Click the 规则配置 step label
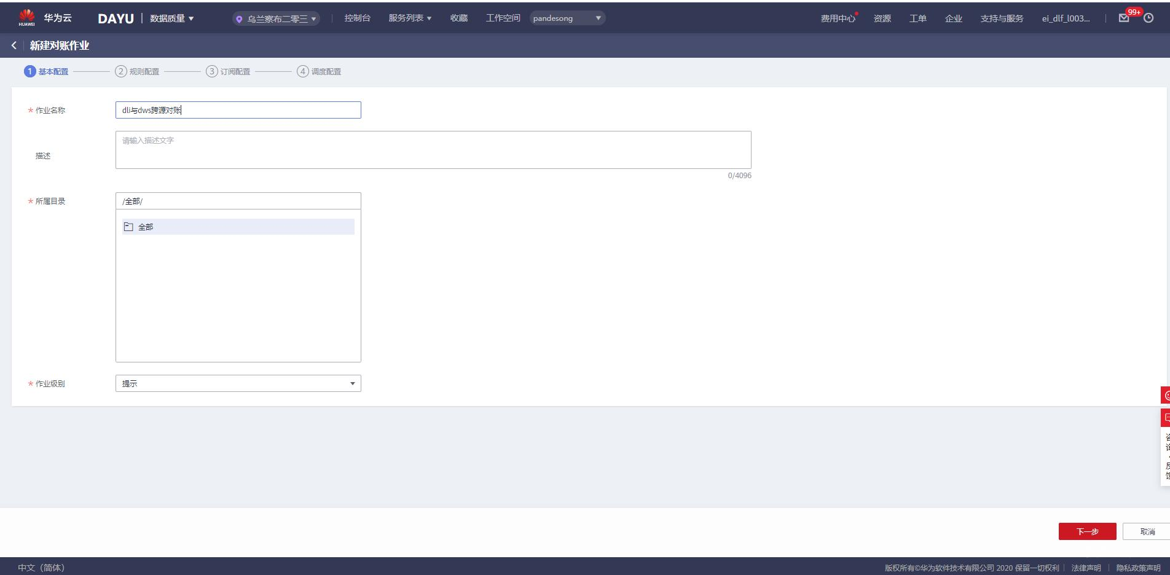The width and height of the screenshot is (1170, 575). [144, 72]
